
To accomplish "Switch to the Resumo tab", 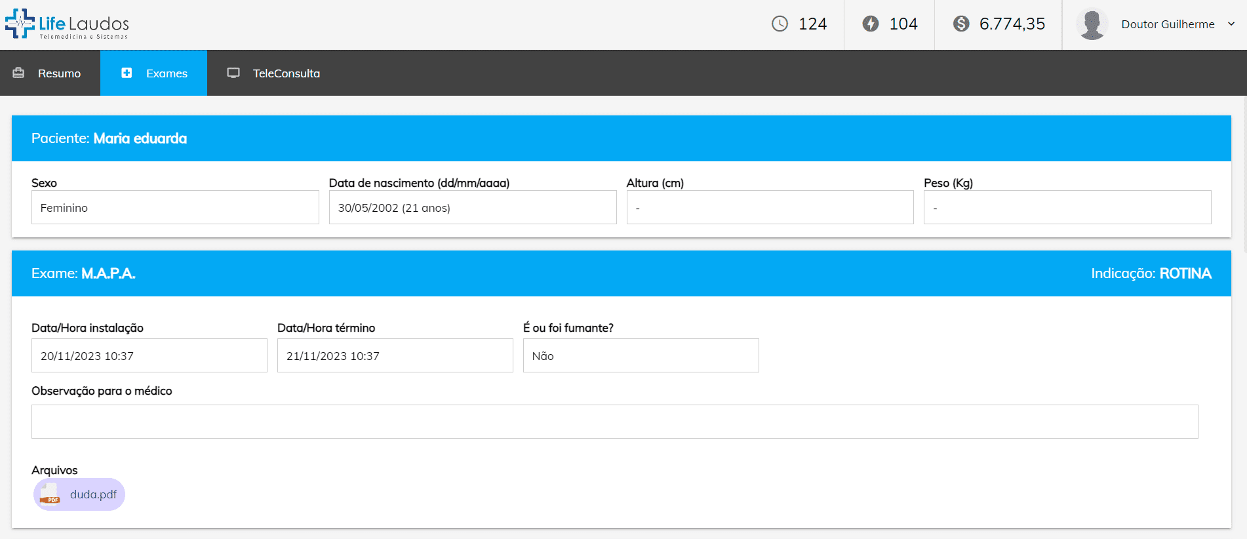I will point(58,73).
